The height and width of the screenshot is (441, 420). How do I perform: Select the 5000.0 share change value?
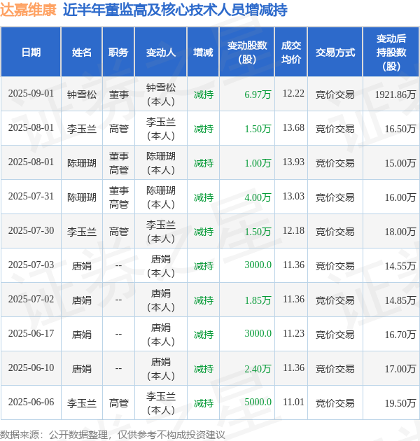258,402
